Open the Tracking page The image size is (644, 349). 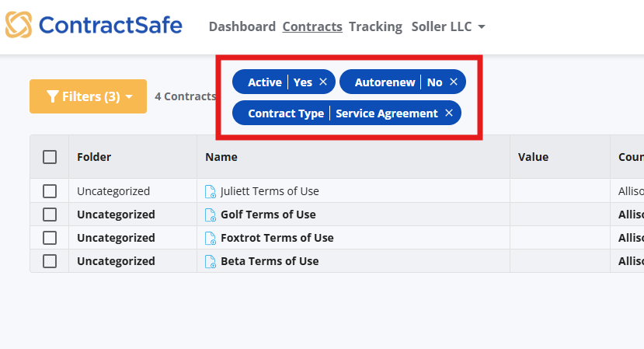click(375, 26)
